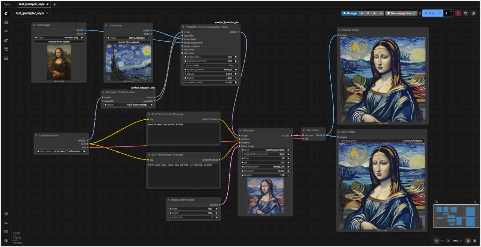Screen dimensions: 481x247
Task: Click the Manager button
Action: [x=350, y=13]
